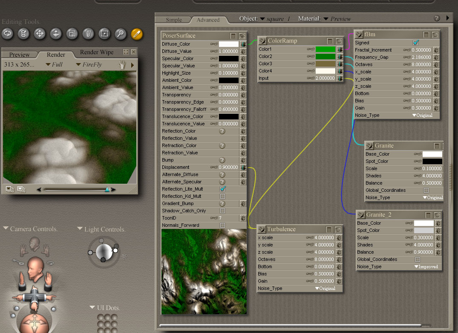Switch to the Preview tab
This screenshot has width=458, height=333.
(20, 55)
